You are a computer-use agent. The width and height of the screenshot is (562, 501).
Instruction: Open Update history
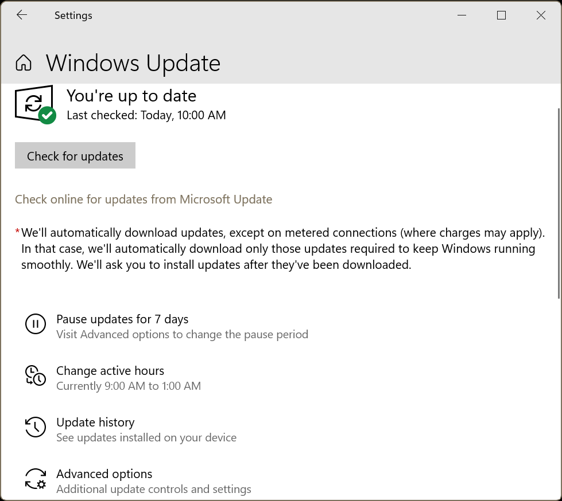pyautogui.click(x=95, y=422)
